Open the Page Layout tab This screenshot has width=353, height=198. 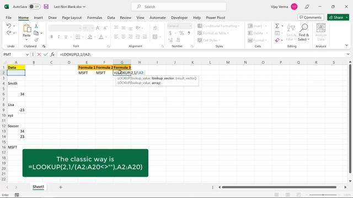[72, 18]
